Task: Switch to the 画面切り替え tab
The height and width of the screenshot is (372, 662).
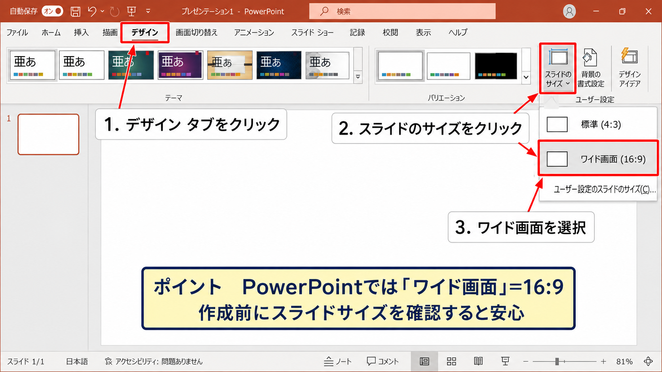Action: click(x=196, y=32)
